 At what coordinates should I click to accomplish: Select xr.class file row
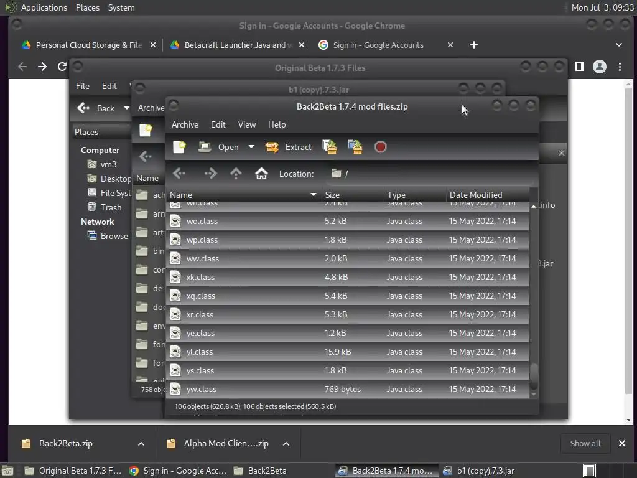pos(348,314)
